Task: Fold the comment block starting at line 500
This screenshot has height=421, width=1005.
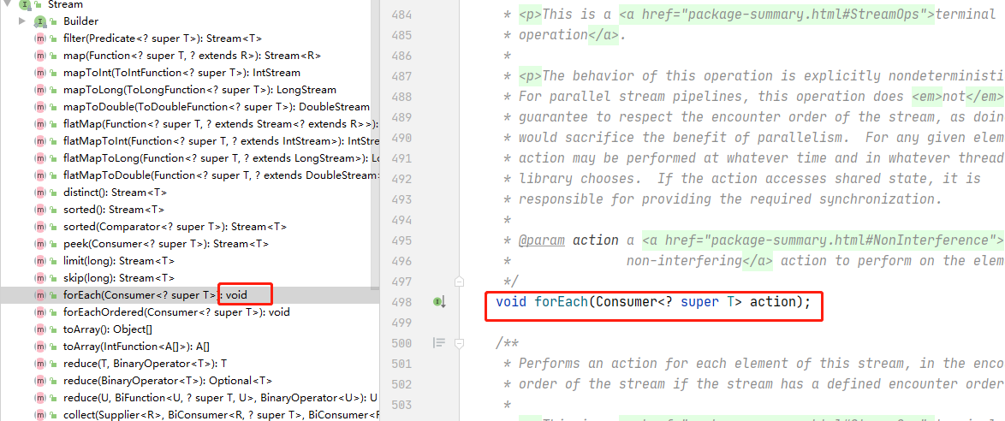Action: click(x=460, y=343)
